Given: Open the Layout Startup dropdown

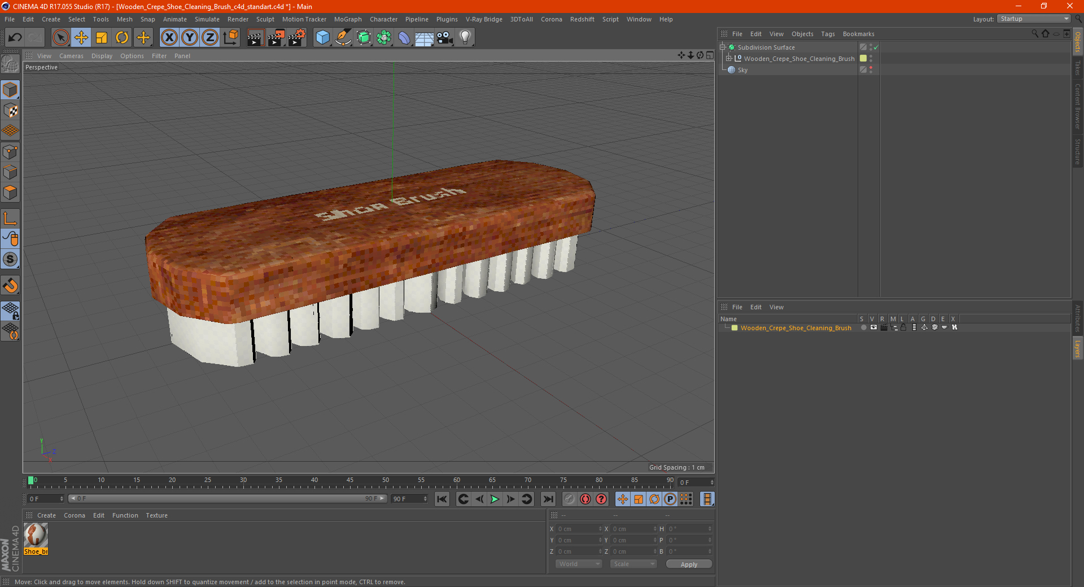Looking at the screenshot, I should (x=1034, y=19).
